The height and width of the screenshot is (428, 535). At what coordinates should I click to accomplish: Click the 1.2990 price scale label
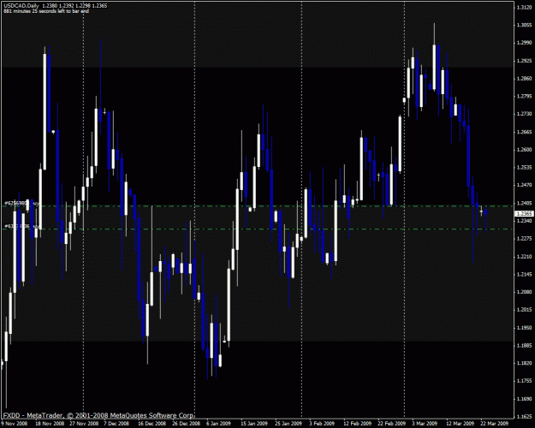coord(525,43)
